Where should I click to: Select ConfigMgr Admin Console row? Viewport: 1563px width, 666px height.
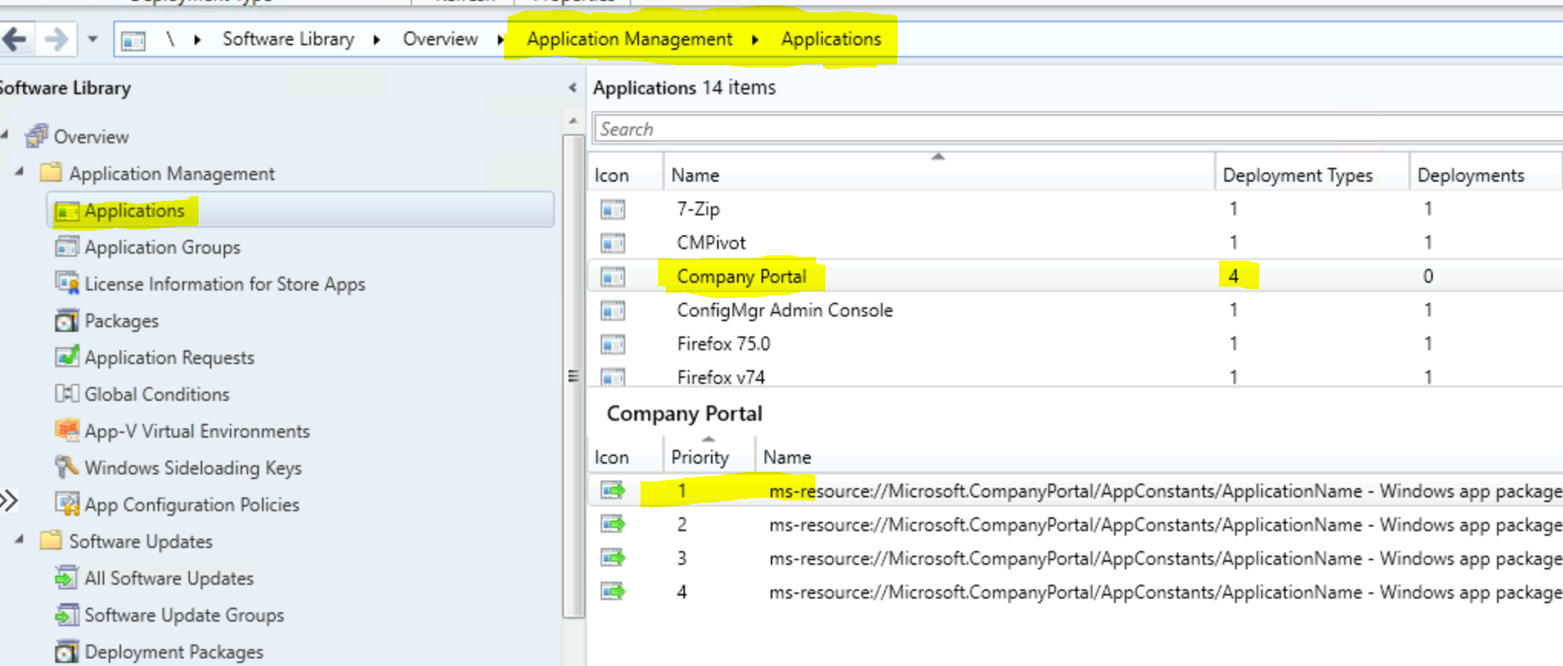coord(1076,310)
